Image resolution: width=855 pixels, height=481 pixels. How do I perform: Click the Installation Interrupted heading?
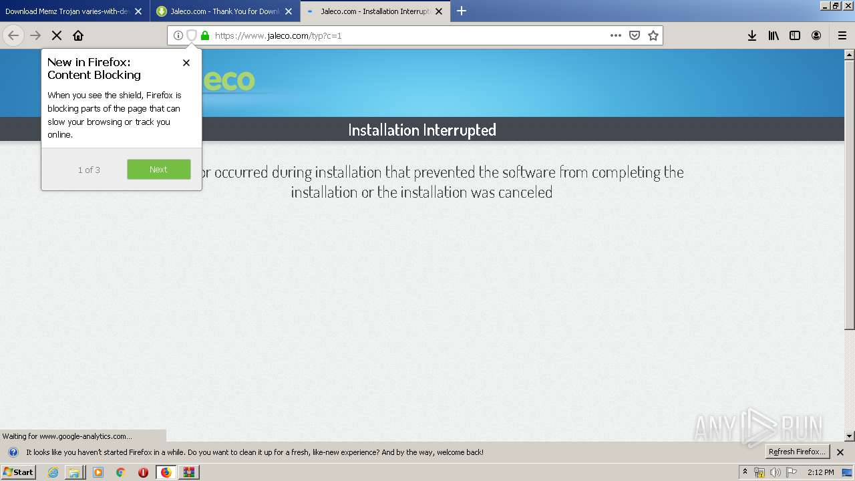point(422,130)
